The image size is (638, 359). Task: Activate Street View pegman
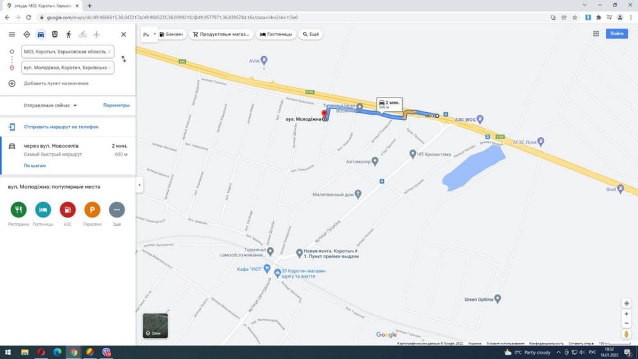coord(627,334)
